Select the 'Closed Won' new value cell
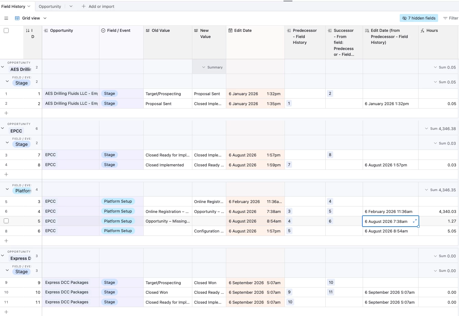459x316 pixels. tap(209, 283)
